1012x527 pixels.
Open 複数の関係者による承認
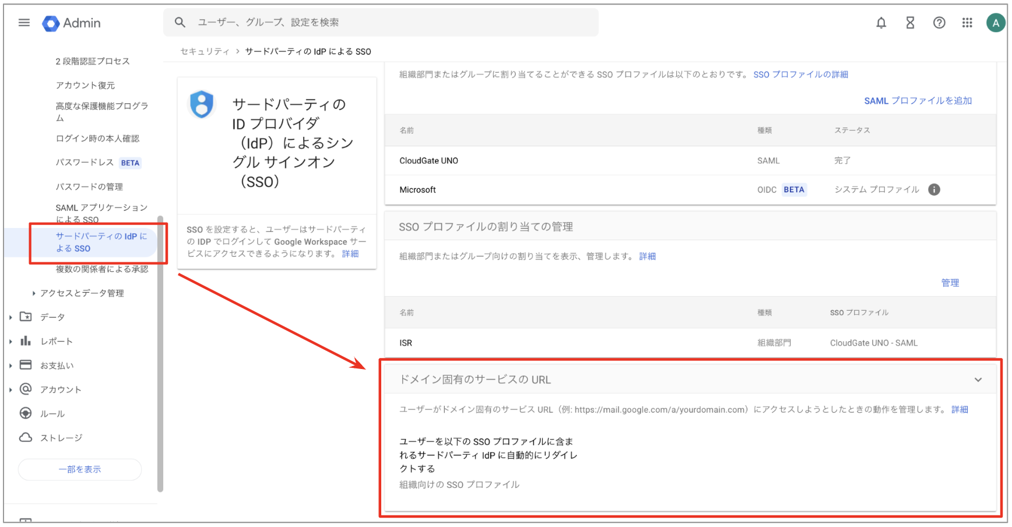pos(102,269)
